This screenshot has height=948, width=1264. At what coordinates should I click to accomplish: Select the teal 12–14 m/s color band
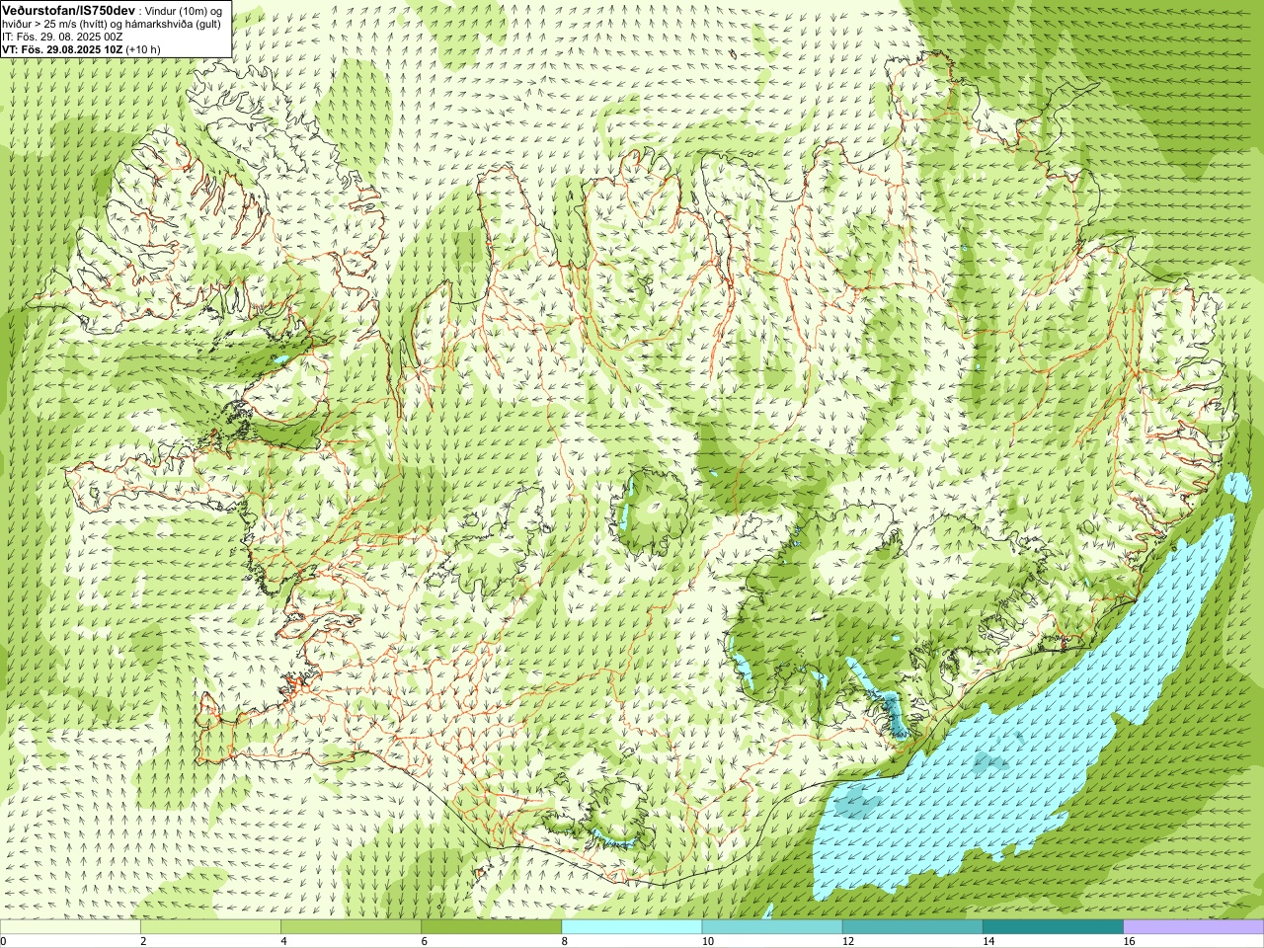(912, 927)
